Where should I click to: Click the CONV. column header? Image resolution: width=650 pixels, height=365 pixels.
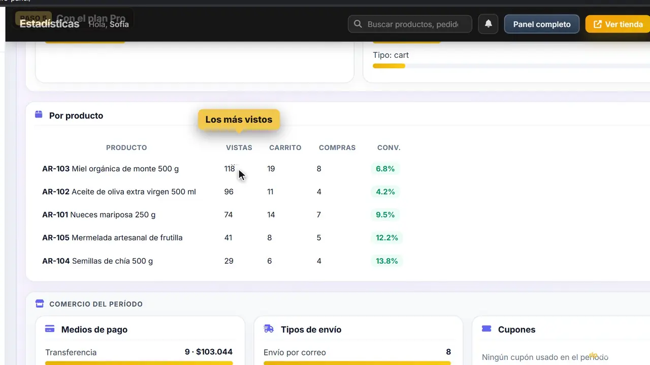(389, 148)
